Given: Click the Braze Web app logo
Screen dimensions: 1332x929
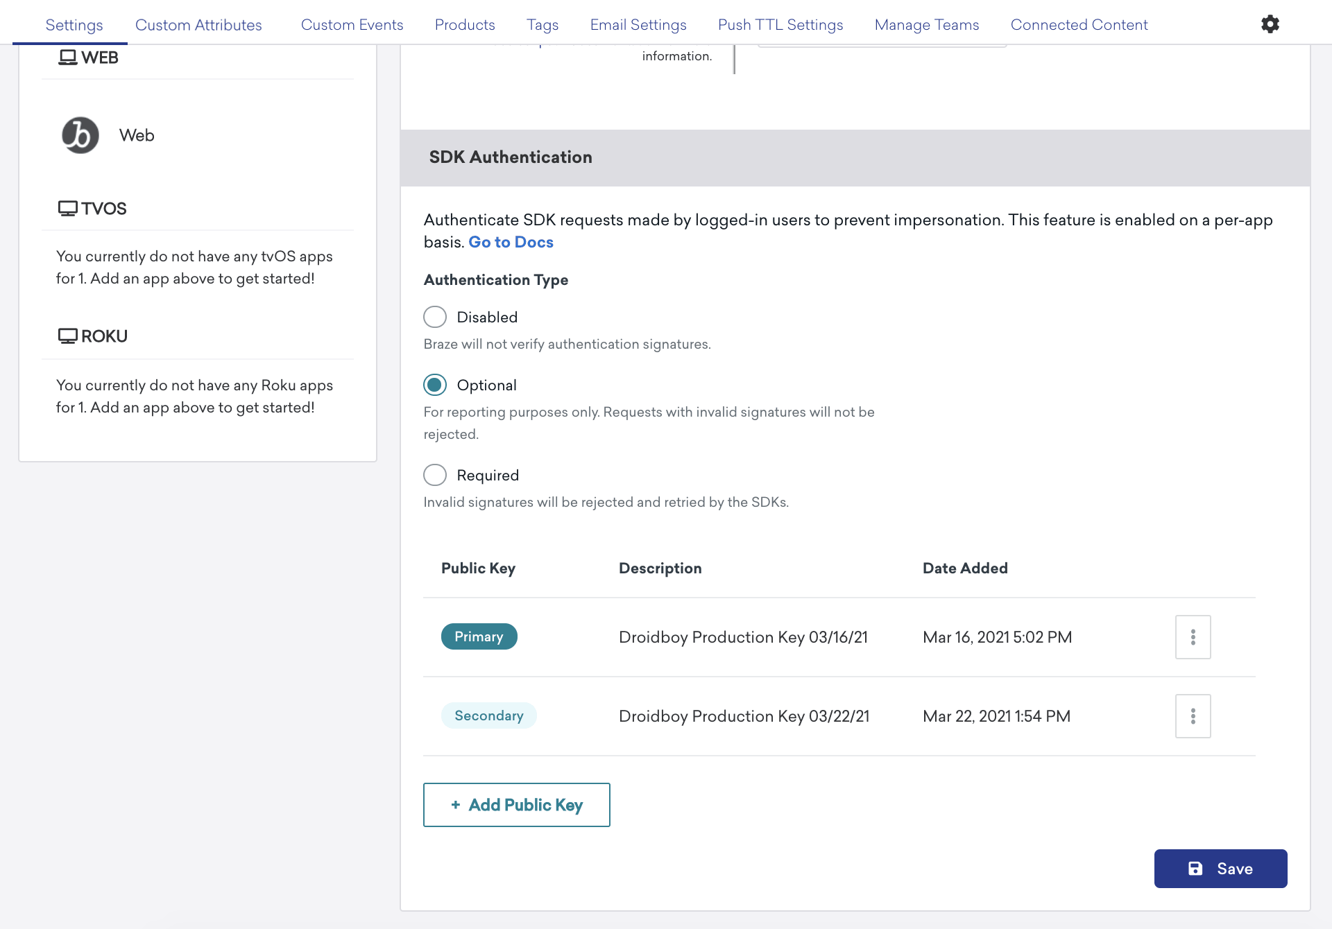Looking at the screenshot, I should (80, 135).
